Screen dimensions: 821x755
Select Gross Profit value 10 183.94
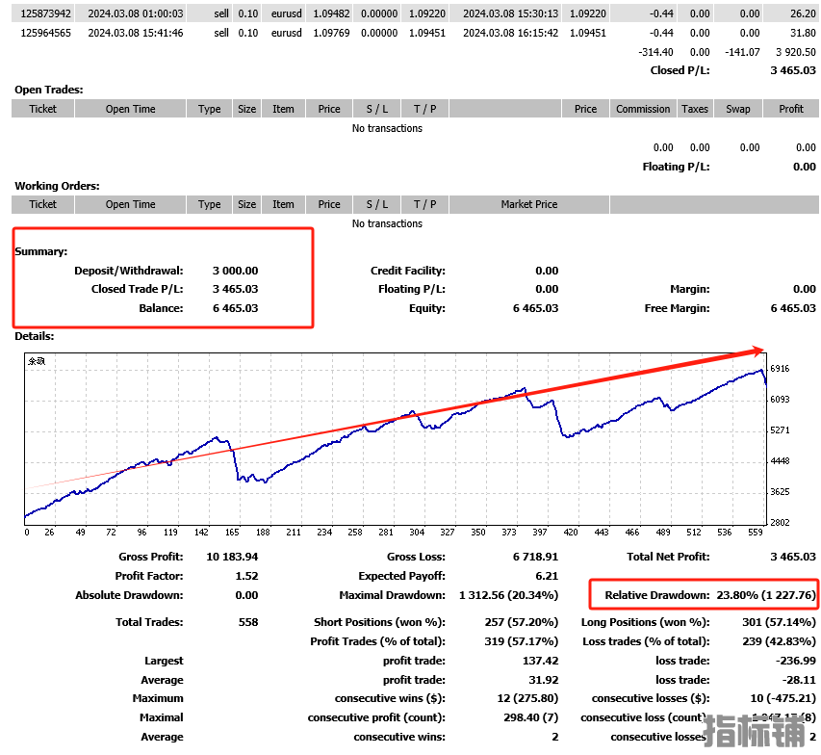[232, 557]
